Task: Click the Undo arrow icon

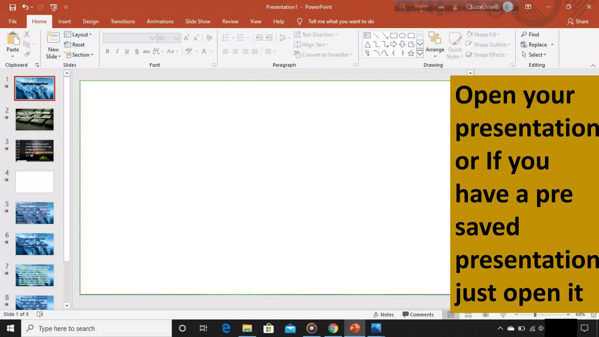Action: pyautogui.click(x=25, y=7)
